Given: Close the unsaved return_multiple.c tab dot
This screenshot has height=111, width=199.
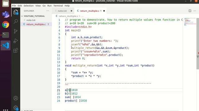Looking at the screenshot, I should pos(104,11).
